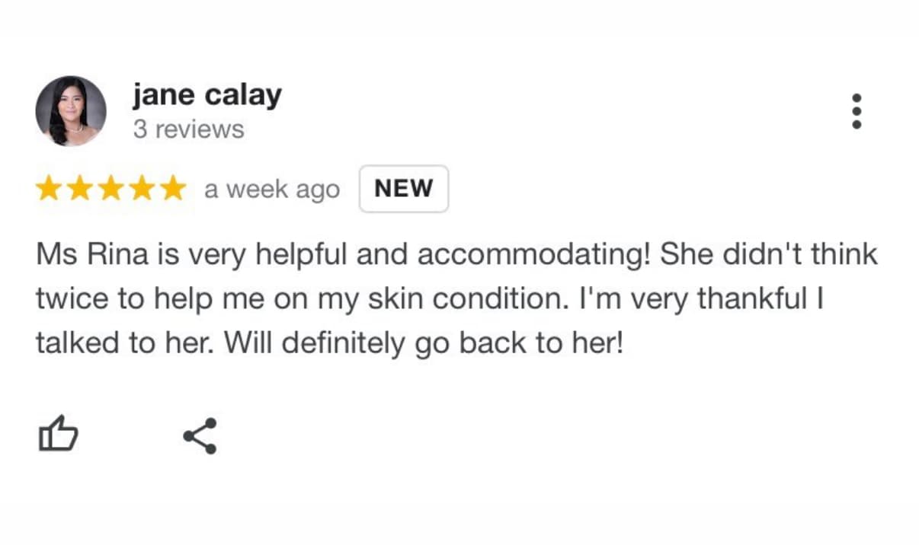The width and height of the screenshot is (919, 545).
Task: Share jane calay's review
Action: (x=200, y=435)
